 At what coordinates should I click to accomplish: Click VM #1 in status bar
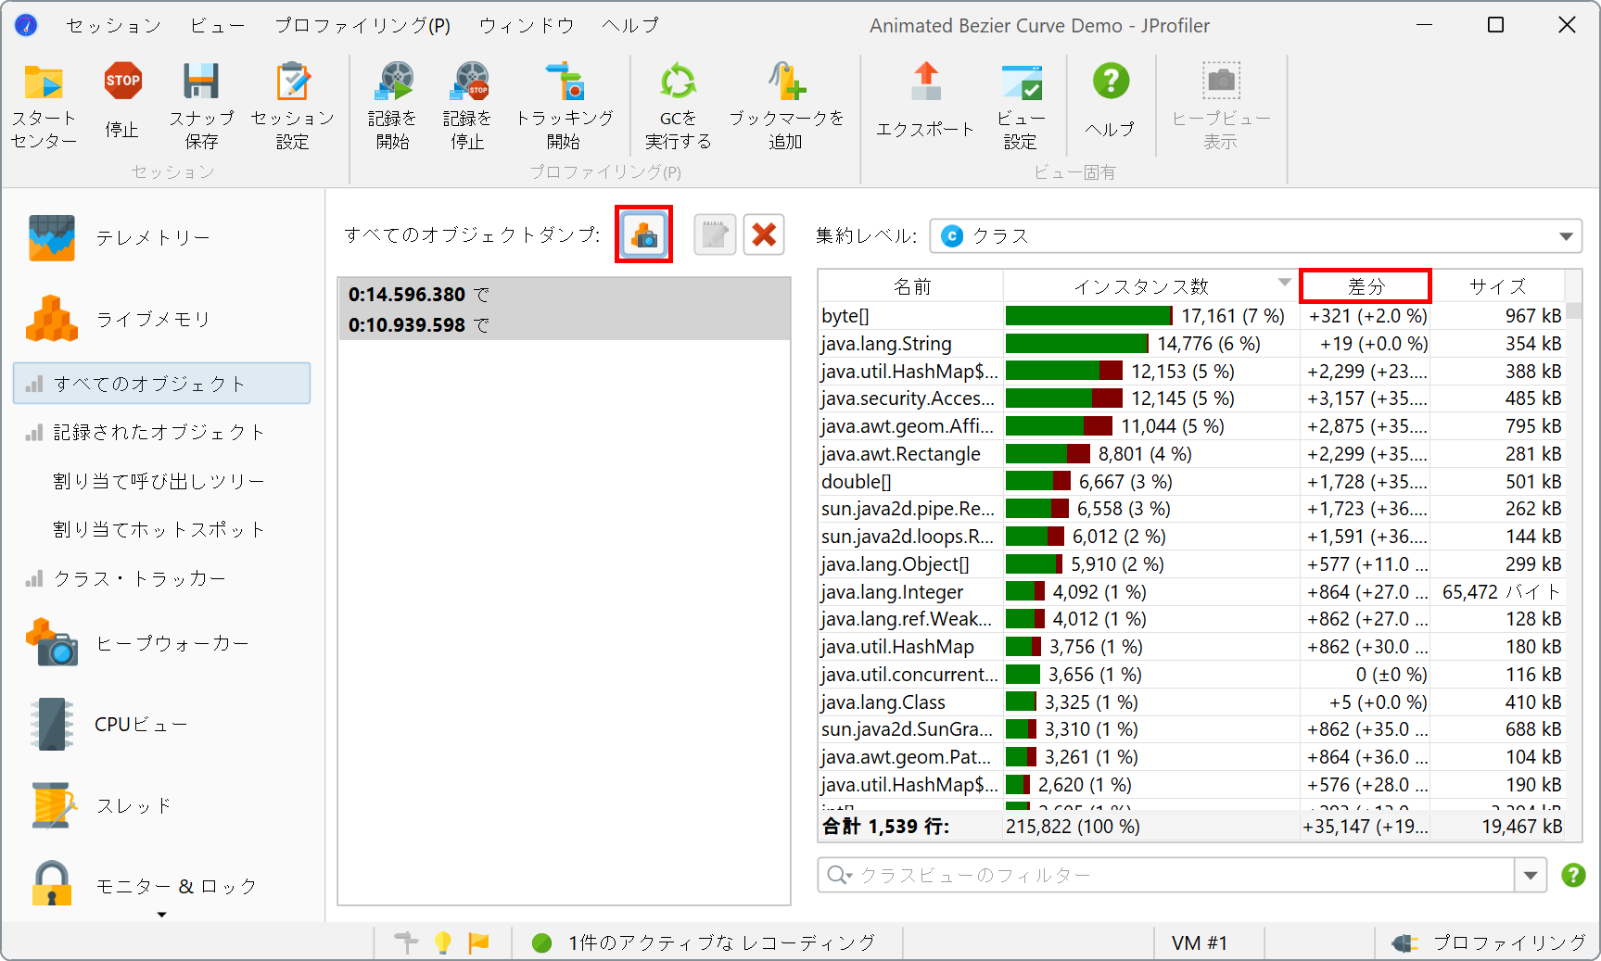tap(1200, 942)
